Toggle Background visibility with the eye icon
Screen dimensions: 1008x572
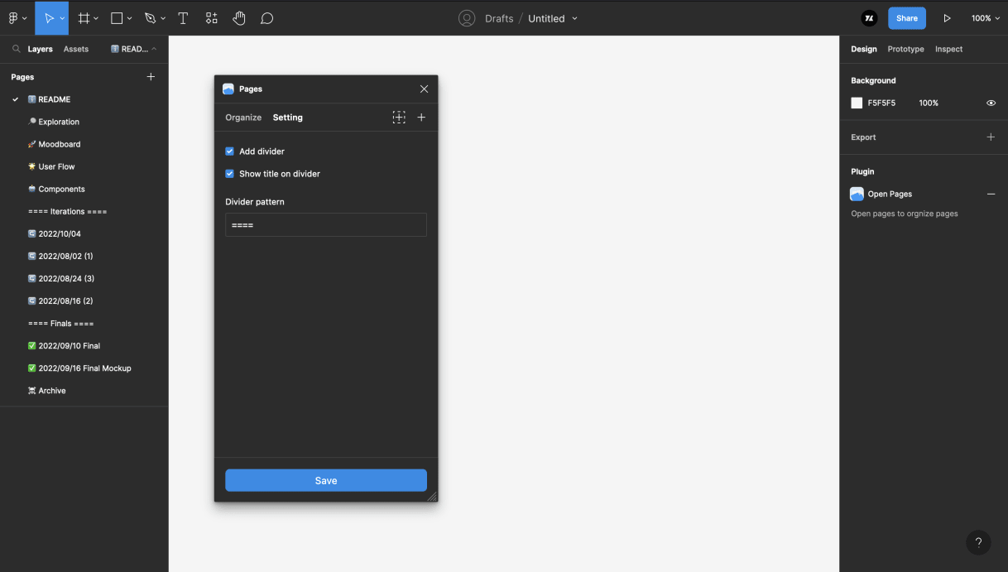[991, 103]
